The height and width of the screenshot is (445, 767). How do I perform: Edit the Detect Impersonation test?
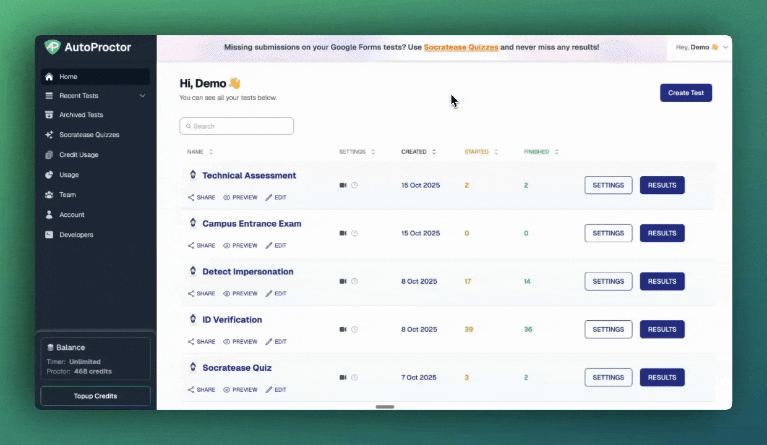tap(276, 294)
